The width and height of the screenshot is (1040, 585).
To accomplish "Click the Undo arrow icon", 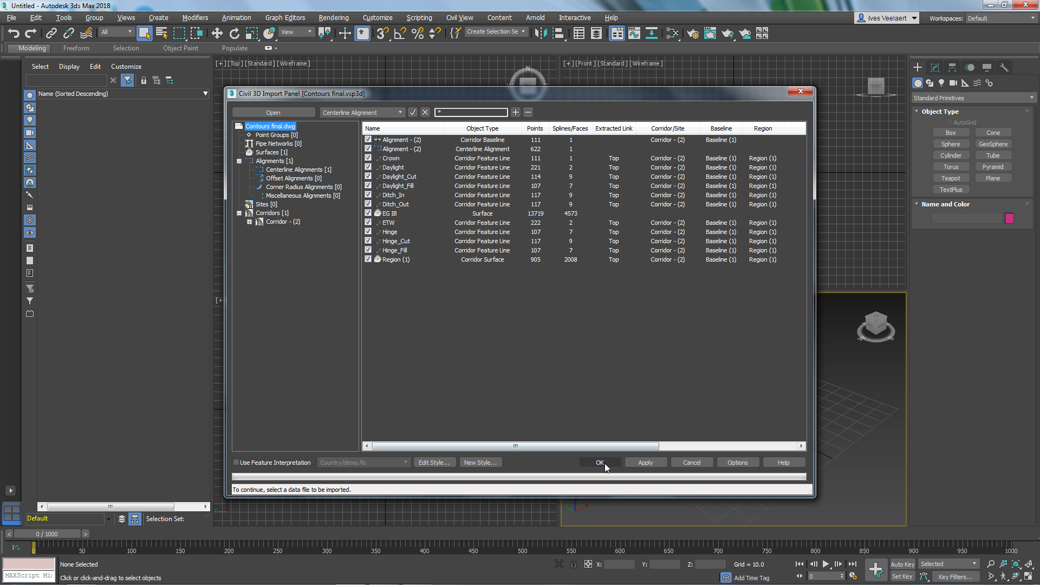I will (14, 34).
